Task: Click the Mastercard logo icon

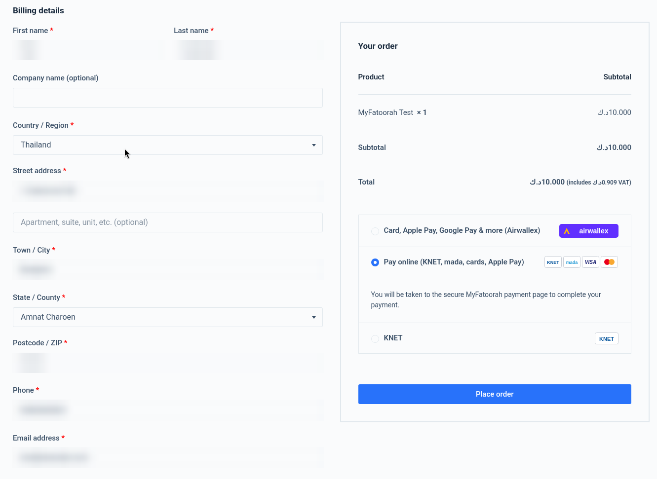Action: point(609,262)
